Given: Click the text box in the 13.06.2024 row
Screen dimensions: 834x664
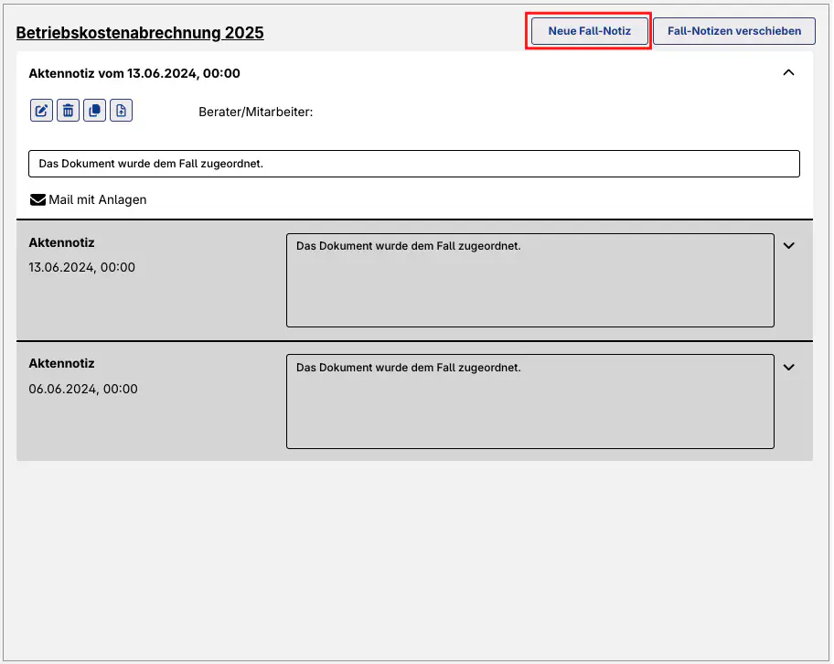Looking at the screenshot, I should pos(529,280).
